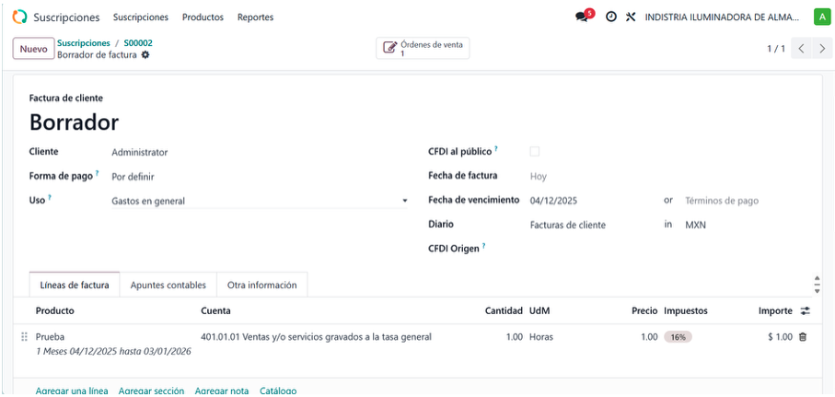
Task: Switch to the Apuntes contables tab
Action: (x=168, y=286)
